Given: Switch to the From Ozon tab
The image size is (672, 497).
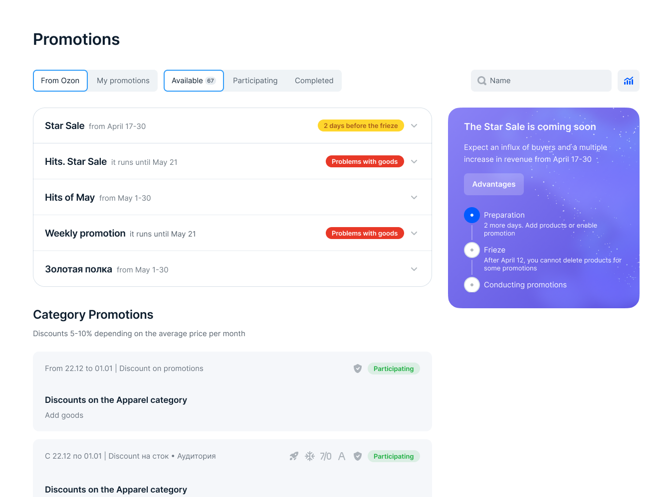Looking at the screenshot, I should 60,81.
